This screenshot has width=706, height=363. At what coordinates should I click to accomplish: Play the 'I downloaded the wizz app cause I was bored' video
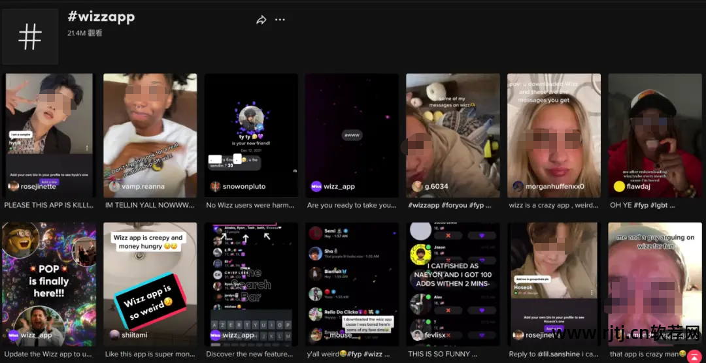tap(352, 284)
